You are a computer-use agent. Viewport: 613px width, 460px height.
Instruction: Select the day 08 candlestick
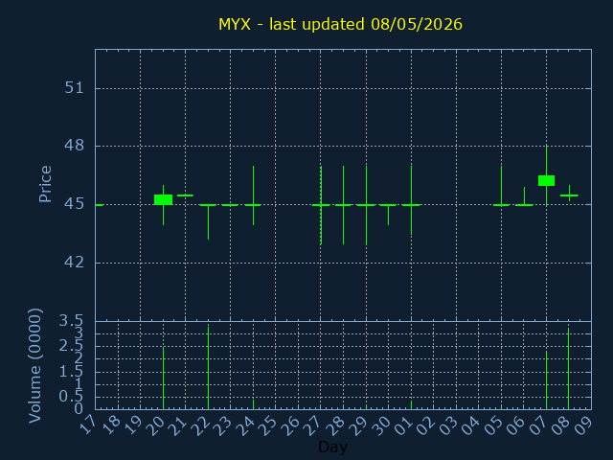tap(569, 194)
